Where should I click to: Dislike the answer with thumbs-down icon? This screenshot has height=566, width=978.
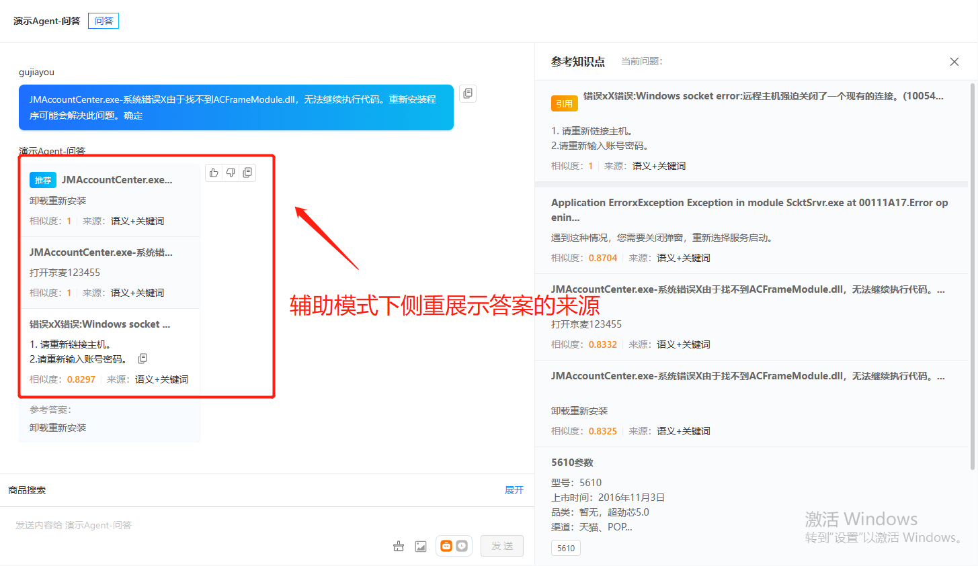pyautogui.click(x=231, y=173)
